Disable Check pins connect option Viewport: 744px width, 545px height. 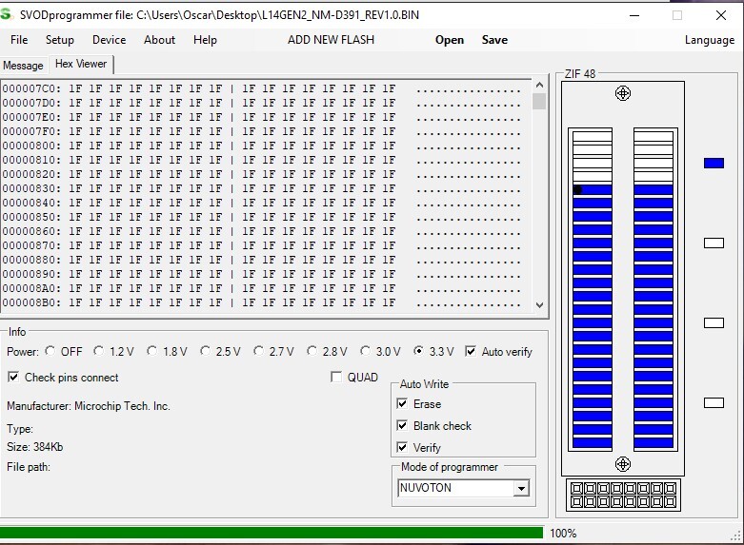tap(13, 378)
